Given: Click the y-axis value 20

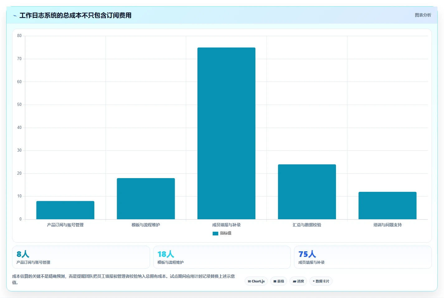Looking at the screenshot, I should (x=19, y=173).
